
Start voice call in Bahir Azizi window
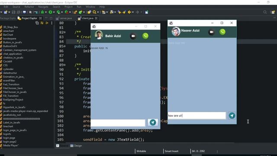145,36
